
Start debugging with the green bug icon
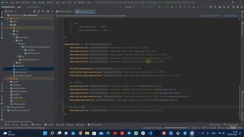[x=172, y=7]
